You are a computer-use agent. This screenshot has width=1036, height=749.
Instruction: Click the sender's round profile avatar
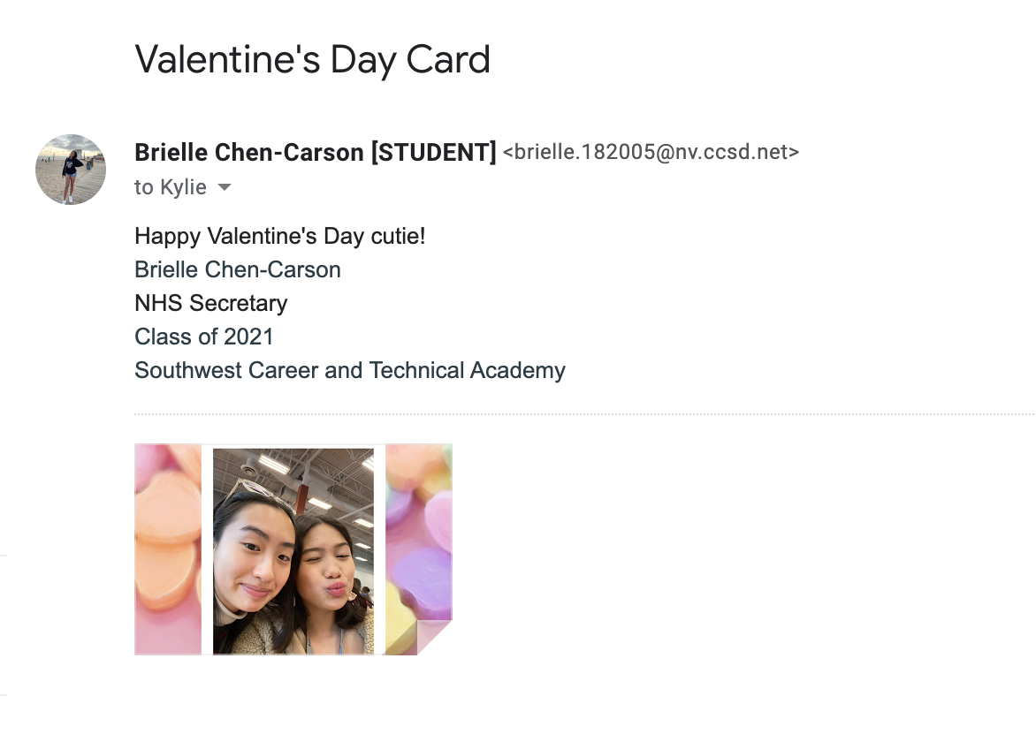click(x=71, y=170)
